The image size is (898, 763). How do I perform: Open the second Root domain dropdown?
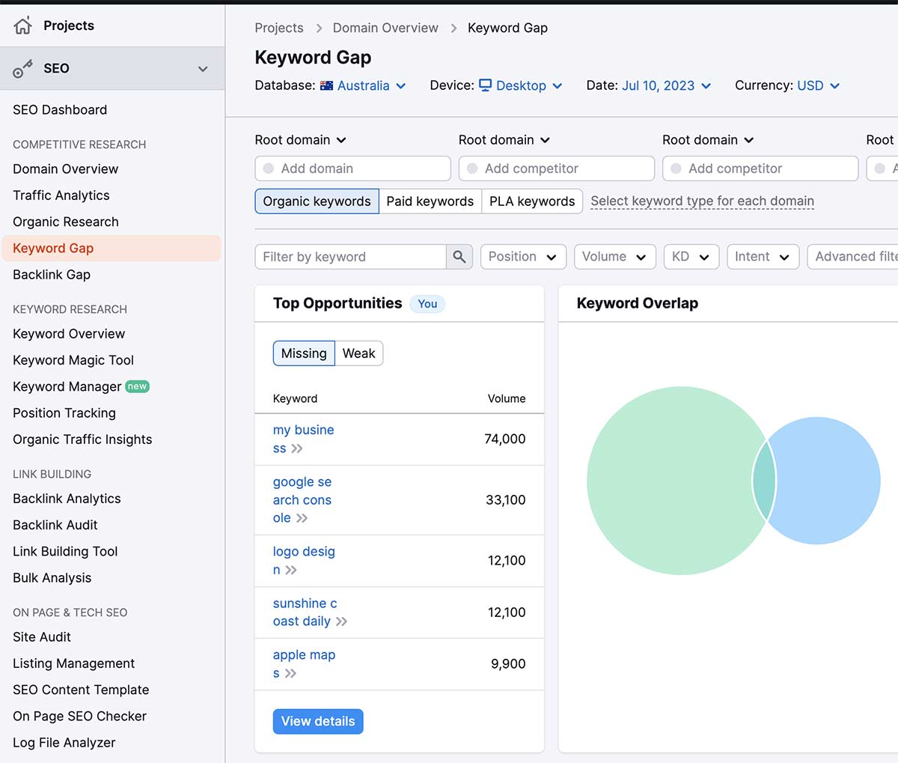(504, 140)
